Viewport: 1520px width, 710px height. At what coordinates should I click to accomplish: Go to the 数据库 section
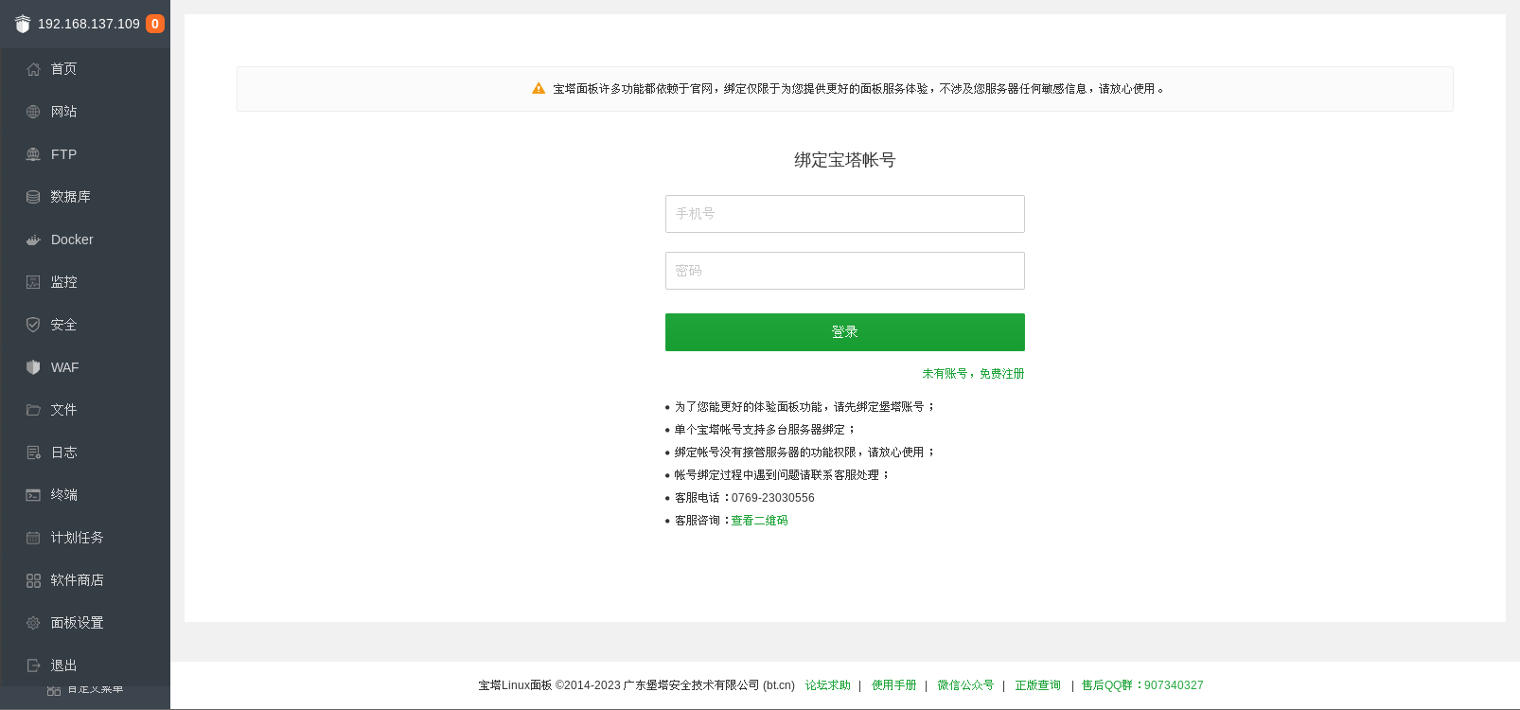[85, 197]
